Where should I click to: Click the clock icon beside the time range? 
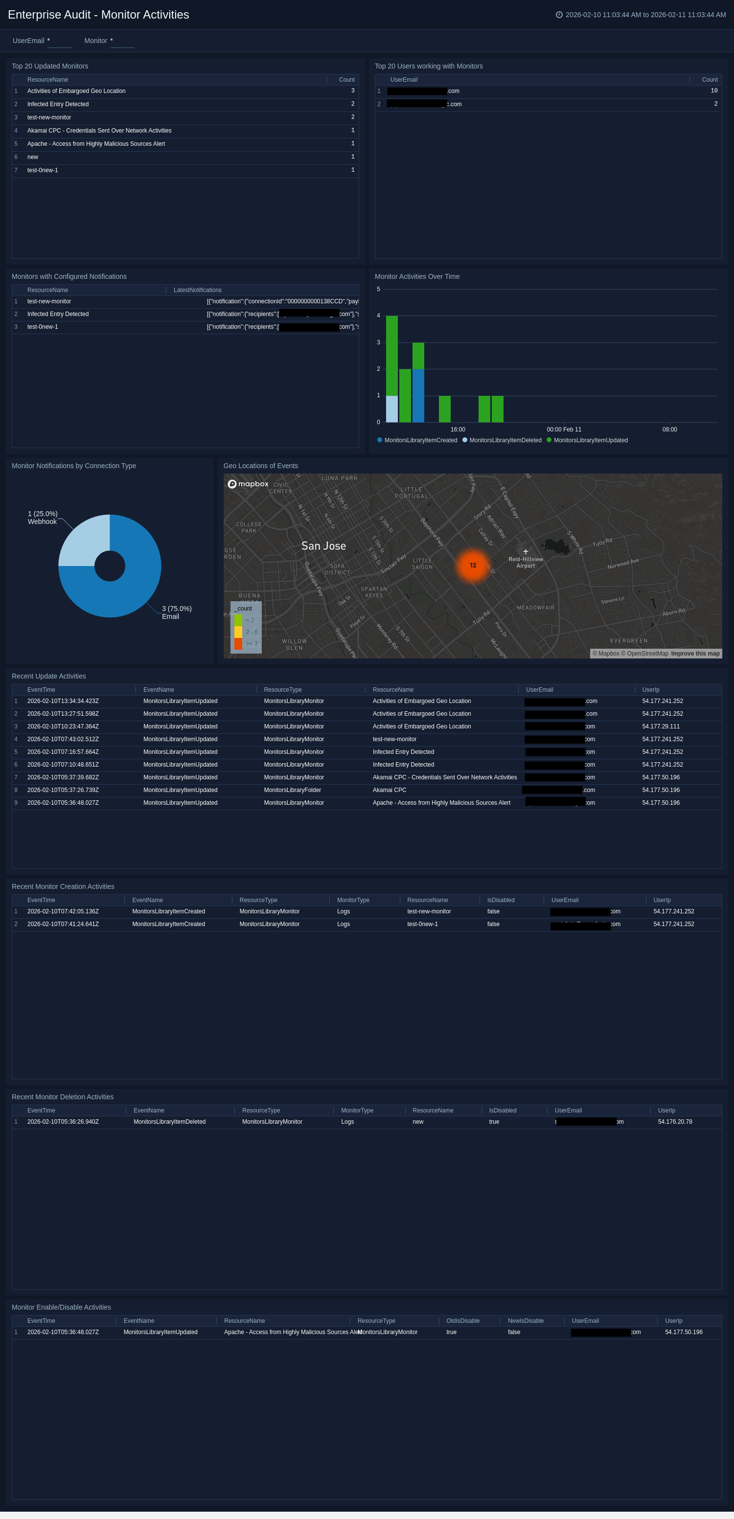[x=559, y=15]
